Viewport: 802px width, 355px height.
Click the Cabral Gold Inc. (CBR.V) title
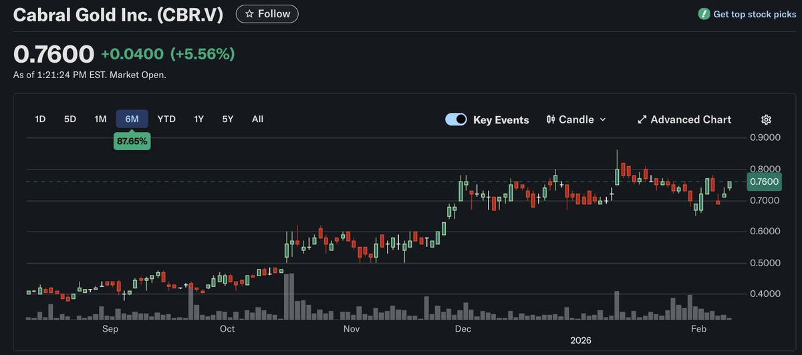click(x=118, y=14)
